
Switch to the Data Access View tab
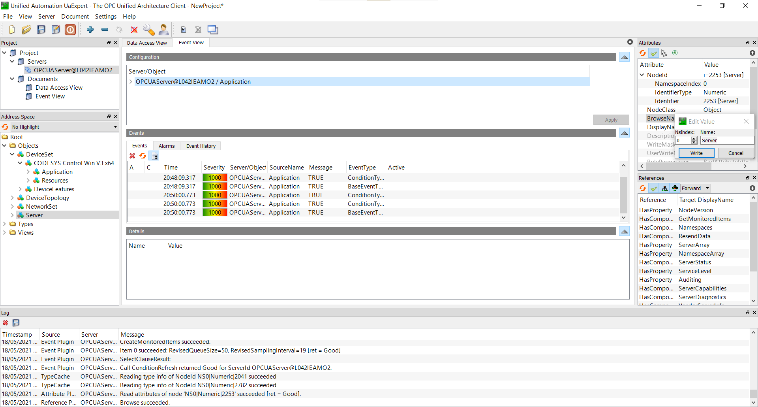pyautogui.click(x=147, y=43)
